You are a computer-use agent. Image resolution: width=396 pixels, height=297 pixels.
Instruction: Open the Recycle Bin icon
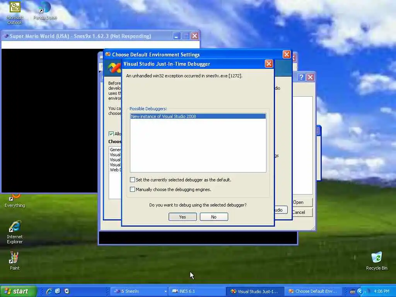[377, 261]
